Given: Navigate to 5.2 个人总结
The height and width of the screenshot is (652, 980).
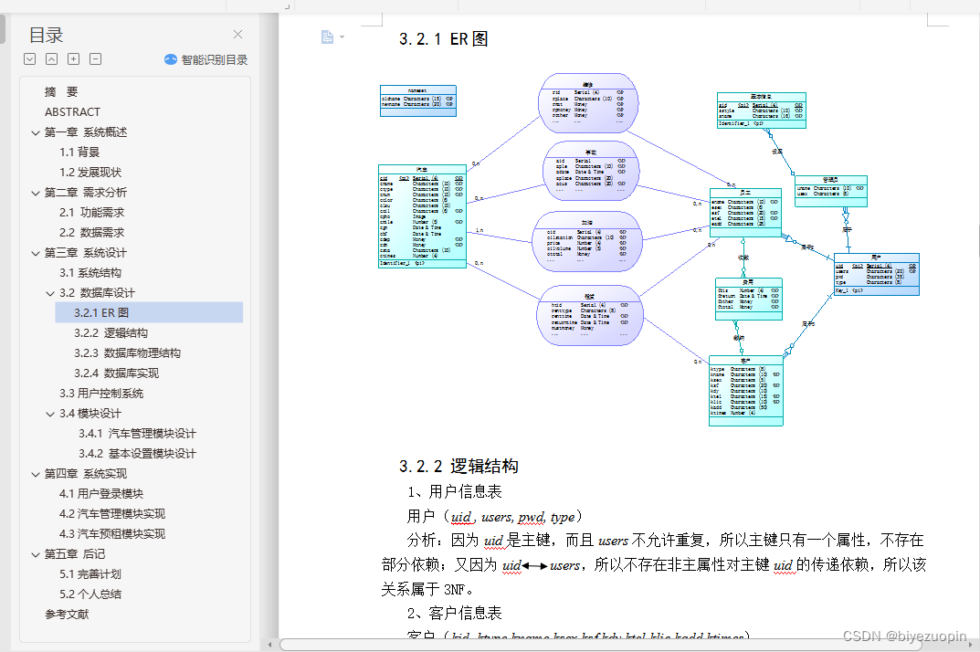Looking at the screenshot, I should (x=90, y=594).
